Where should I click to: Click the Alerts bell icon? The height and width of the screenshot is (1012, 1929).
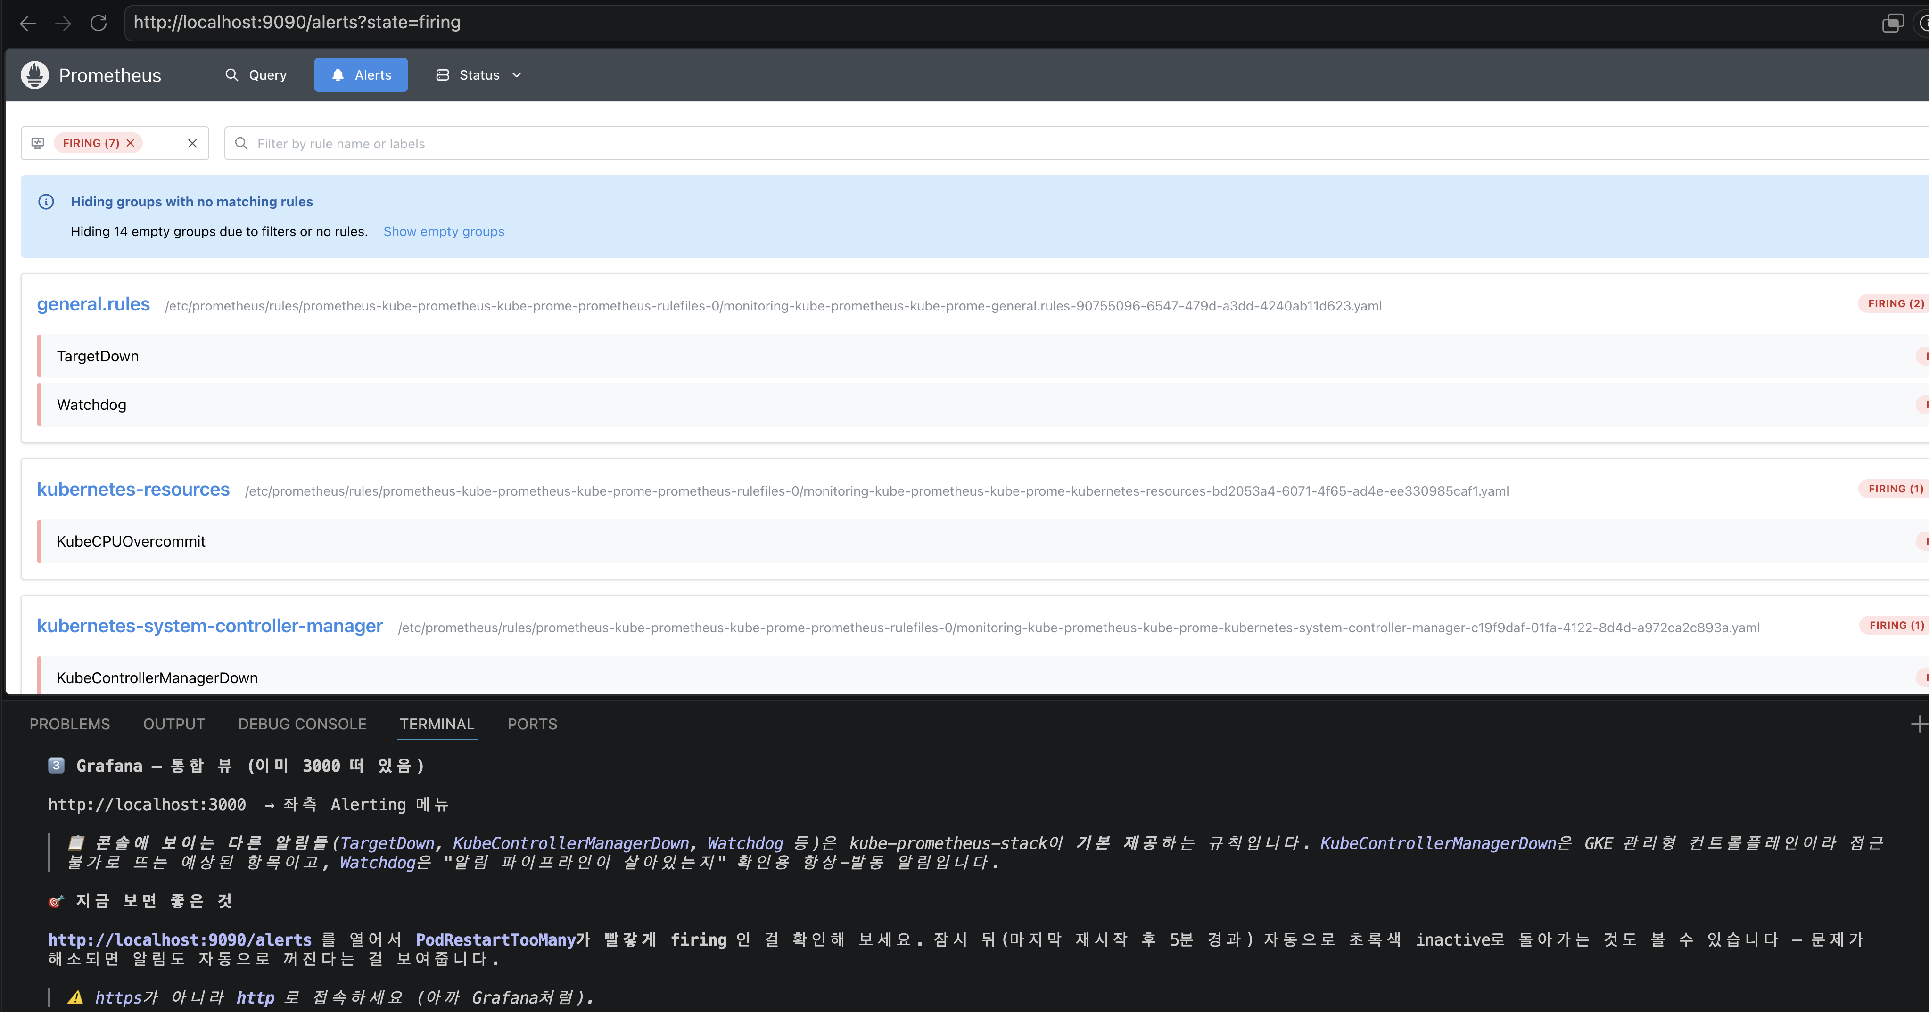[x=338, y=75]
